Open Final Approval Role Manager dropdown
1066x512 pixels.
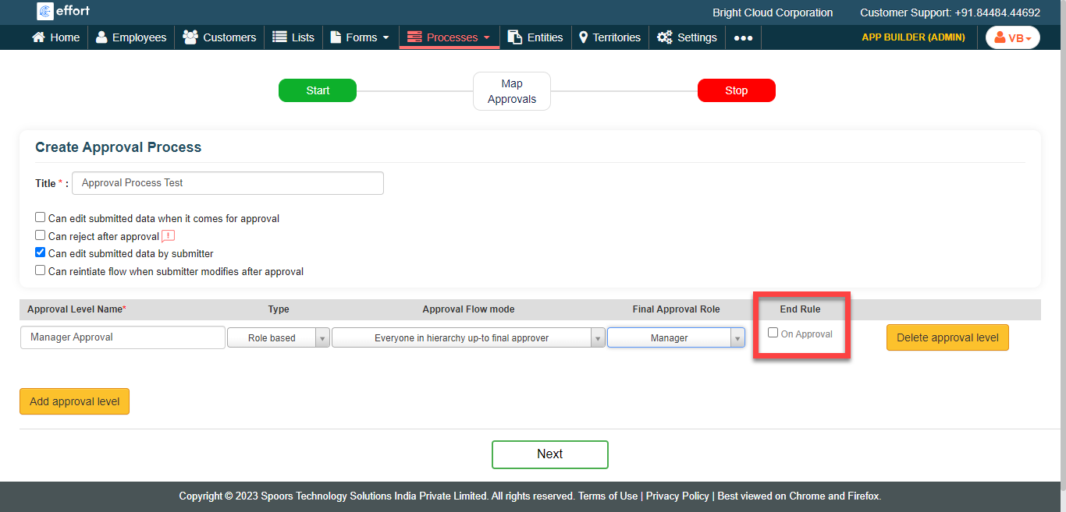coord(676,338)
